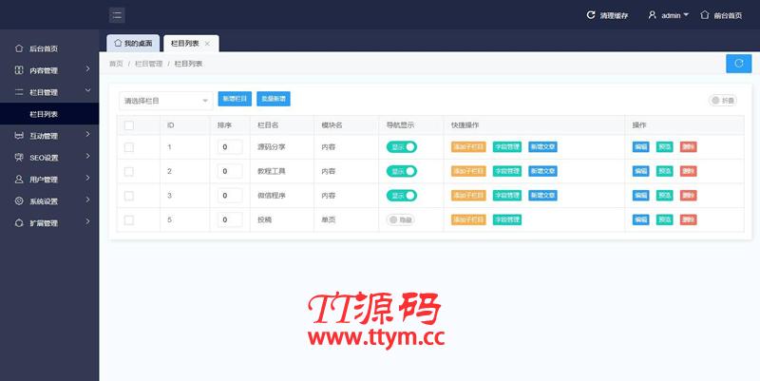Screen dimensions: 760x381
Task: Collapse the 栏目管理 sidebar menu
Action: (x=49, y=92)
